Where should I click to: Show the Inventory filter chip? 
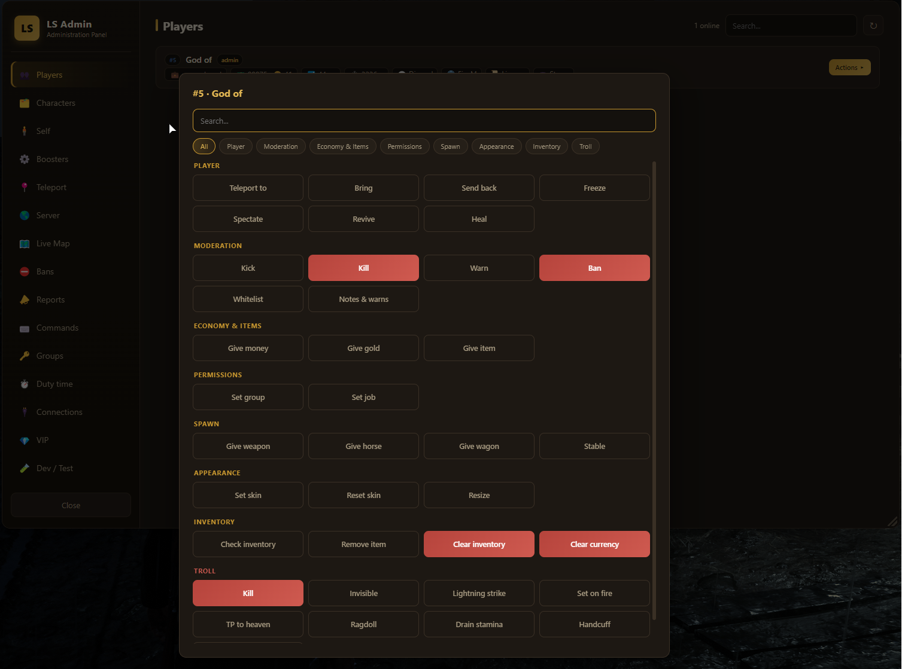coord(546,146)
